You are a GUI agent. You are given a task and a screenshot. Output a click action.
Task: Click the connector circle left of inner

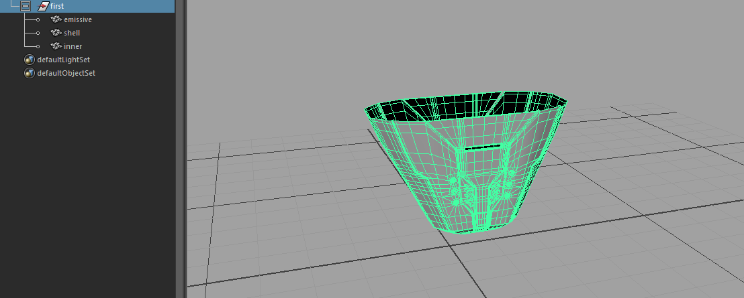coord(38,47)
